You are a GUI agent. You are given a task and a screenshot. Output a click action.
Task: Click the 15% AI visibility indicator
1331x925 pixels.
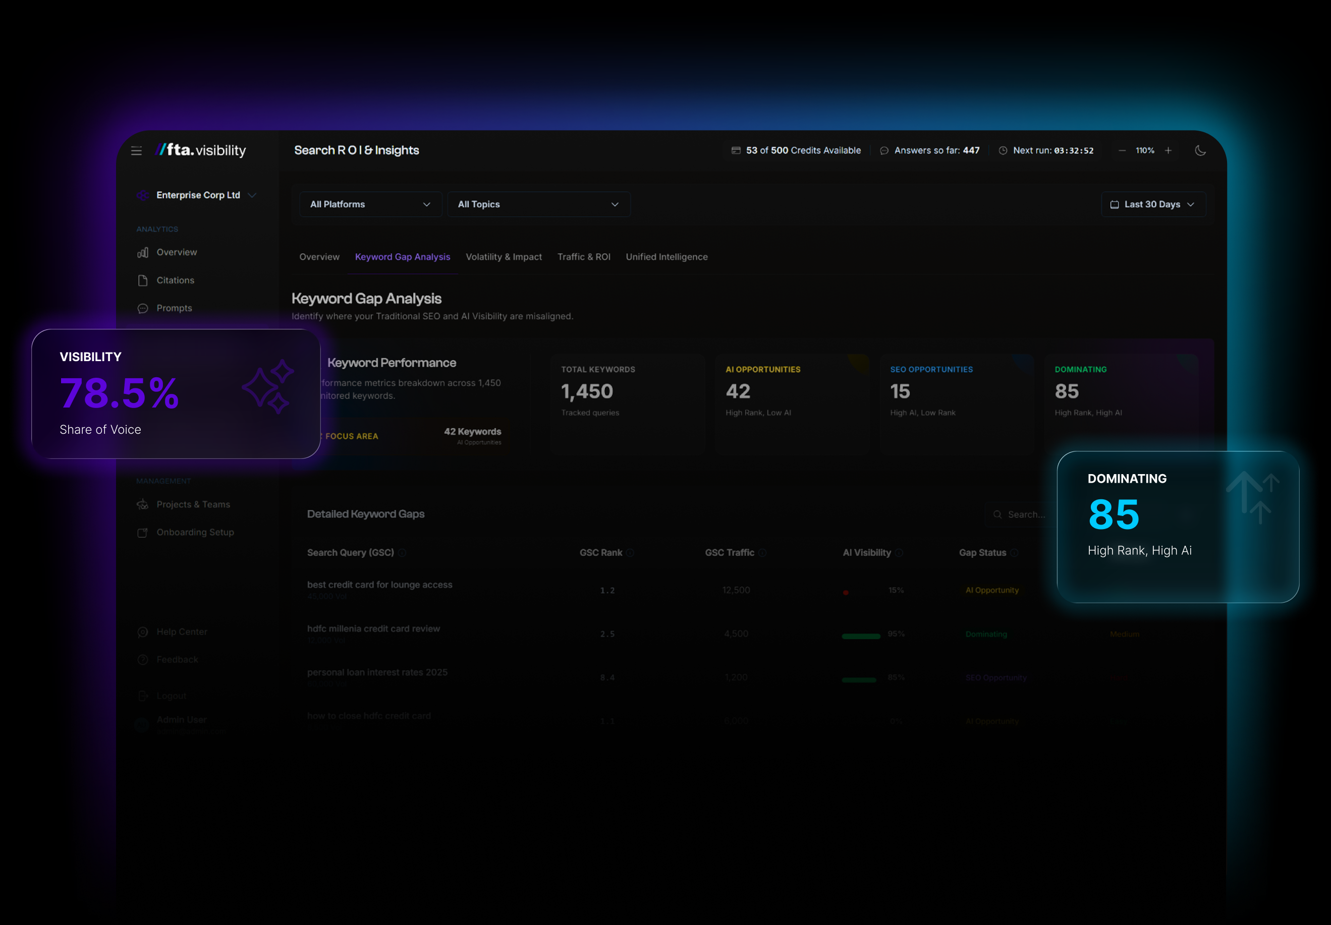coord(846,592)
